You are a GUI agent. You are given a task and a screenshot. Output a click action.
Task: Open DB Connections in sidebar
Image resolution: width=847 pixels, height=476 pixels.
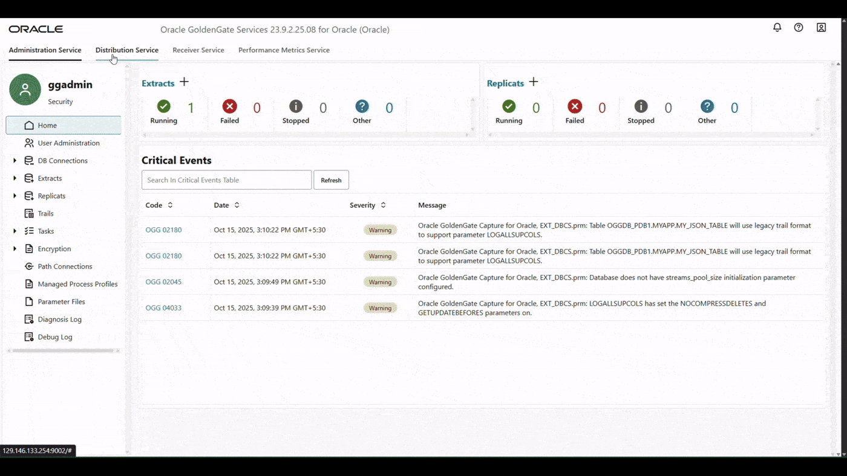pyautogui.click(x=62, y=161)
